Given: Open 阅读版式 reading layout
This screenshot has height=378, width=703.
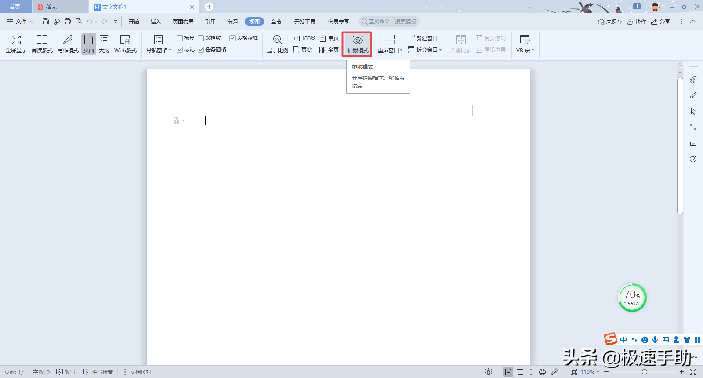Looking at the screenshot, I should [x=42, y=44].
